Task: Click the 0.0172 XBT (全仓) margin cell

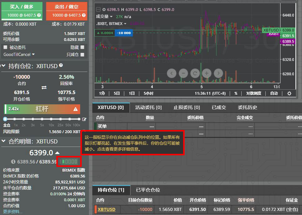Action: (x=280, y=209)
